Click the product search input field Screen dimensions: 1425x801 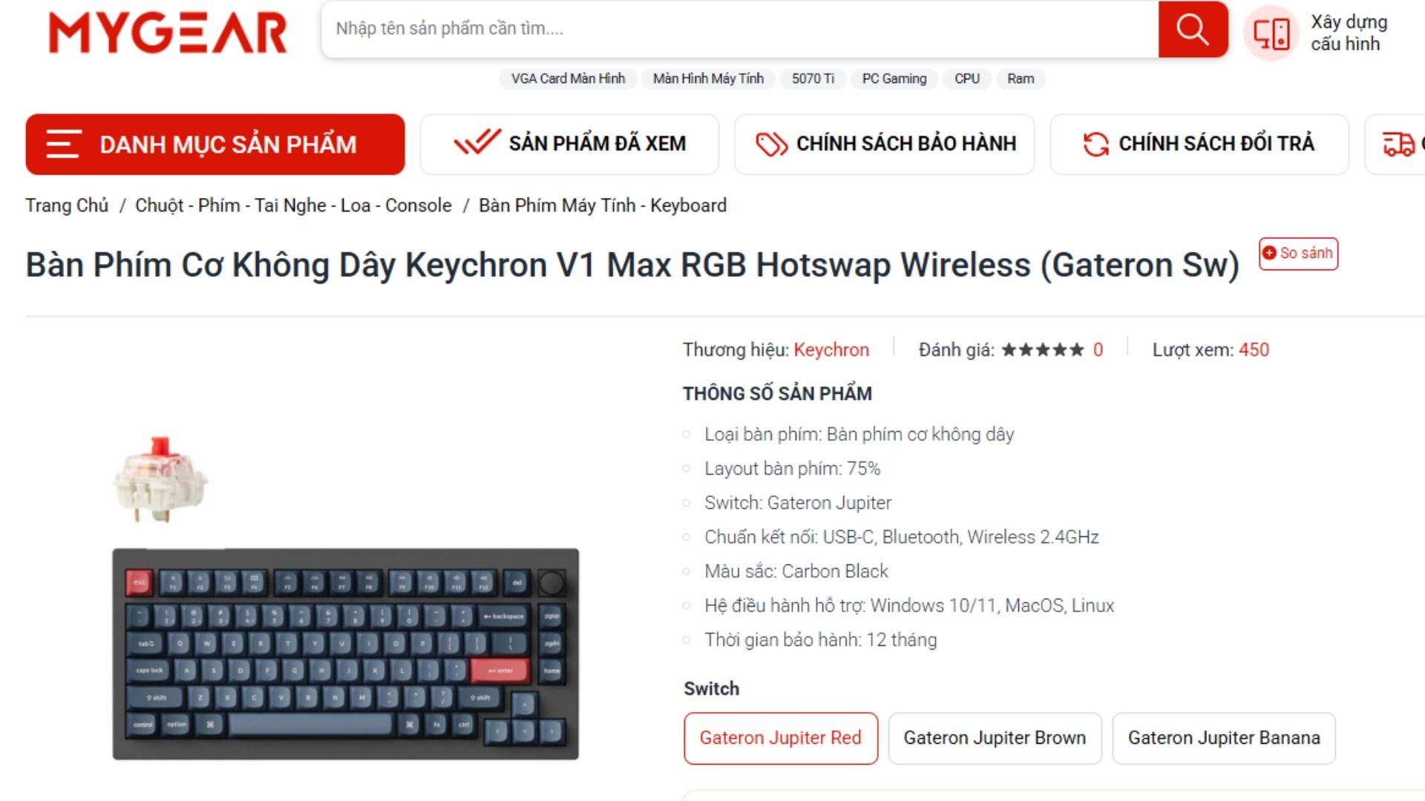(x=739, y=29)
